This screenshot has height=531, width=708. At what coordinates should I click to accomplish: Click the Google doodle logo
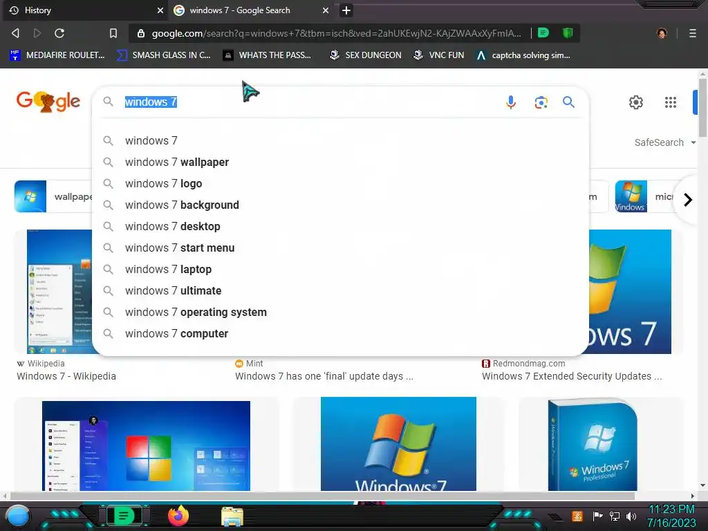[x=48, y=102]
